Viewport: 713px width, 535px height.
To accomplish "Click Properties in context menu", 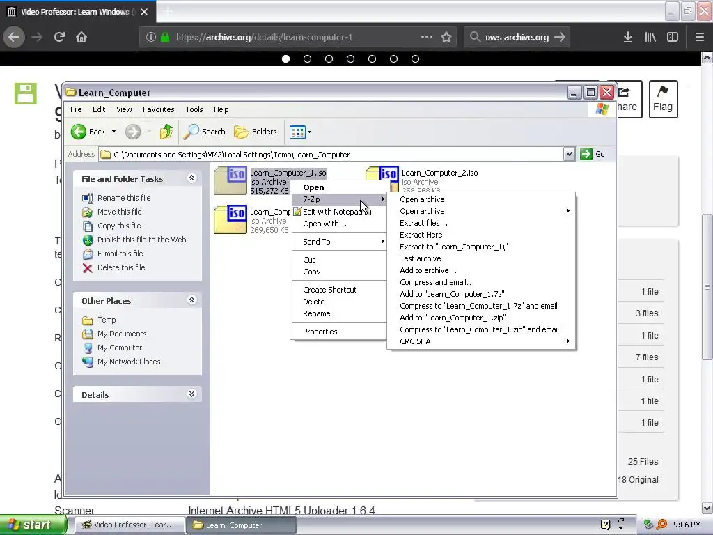I will (x=338, y=332).
